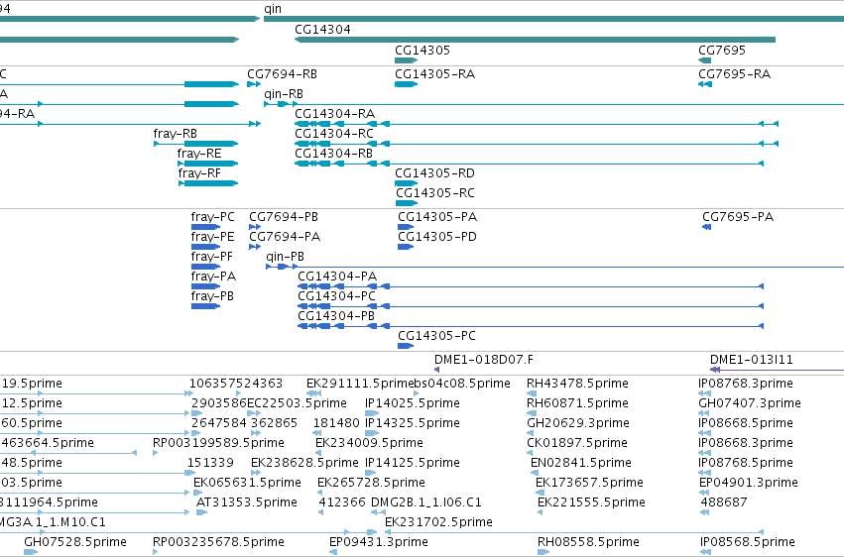Click the IP08768.3prime EST label
This screenshot has width=844, height=557.
click(746, 384)
